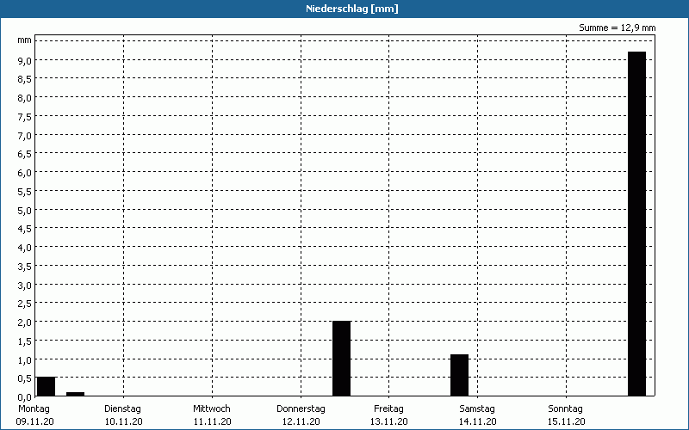Click the y-axis value '4,0'
This screenshot has height=430, width=689.
click(25, 248)
